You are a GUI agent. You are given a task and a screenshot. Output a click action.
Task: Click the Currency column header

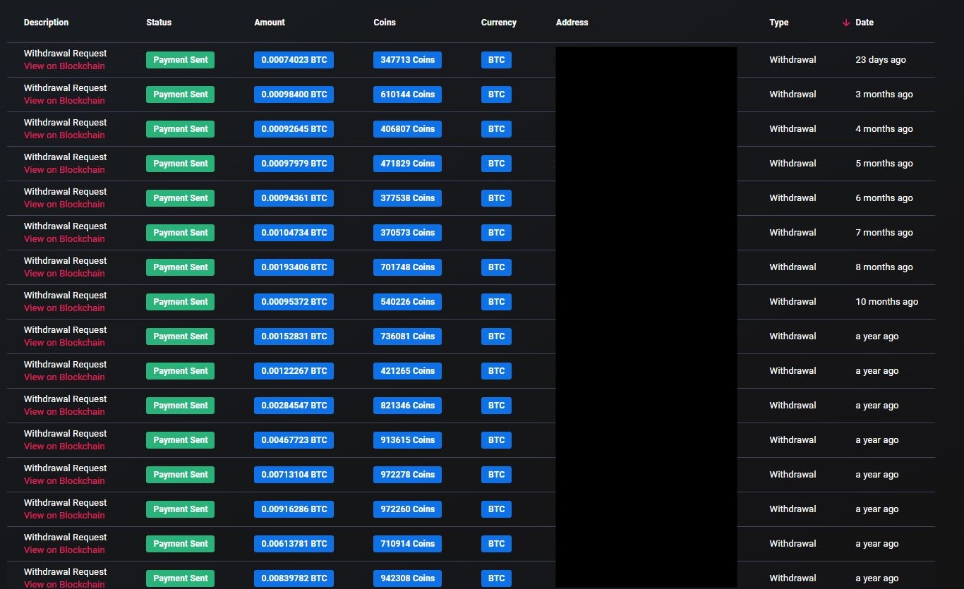coord(499,23)
